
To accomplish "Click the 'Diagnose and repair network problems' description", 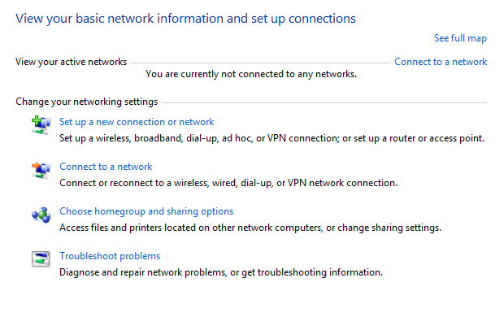I will click(x=221, y=272).
